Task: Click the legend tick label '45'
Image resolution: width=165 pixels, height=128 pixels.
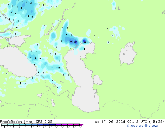Action: point(74,127)
